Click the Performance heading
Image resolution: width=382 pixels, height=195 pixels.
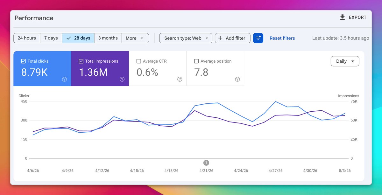34,18
